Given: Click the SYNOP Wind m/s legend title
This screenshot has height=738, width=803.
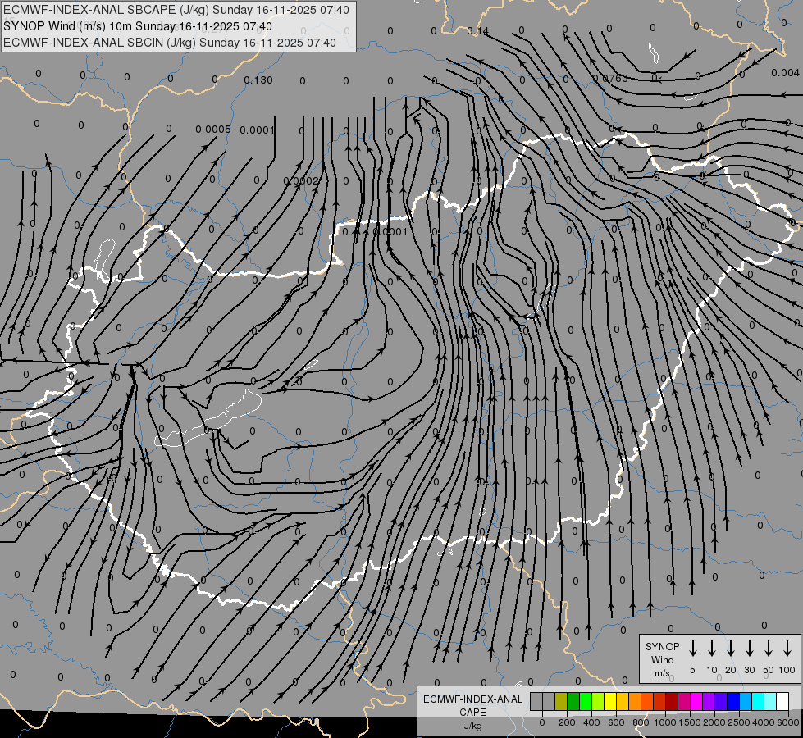Looking at the screenshot, I should click(x=662, y=659).
